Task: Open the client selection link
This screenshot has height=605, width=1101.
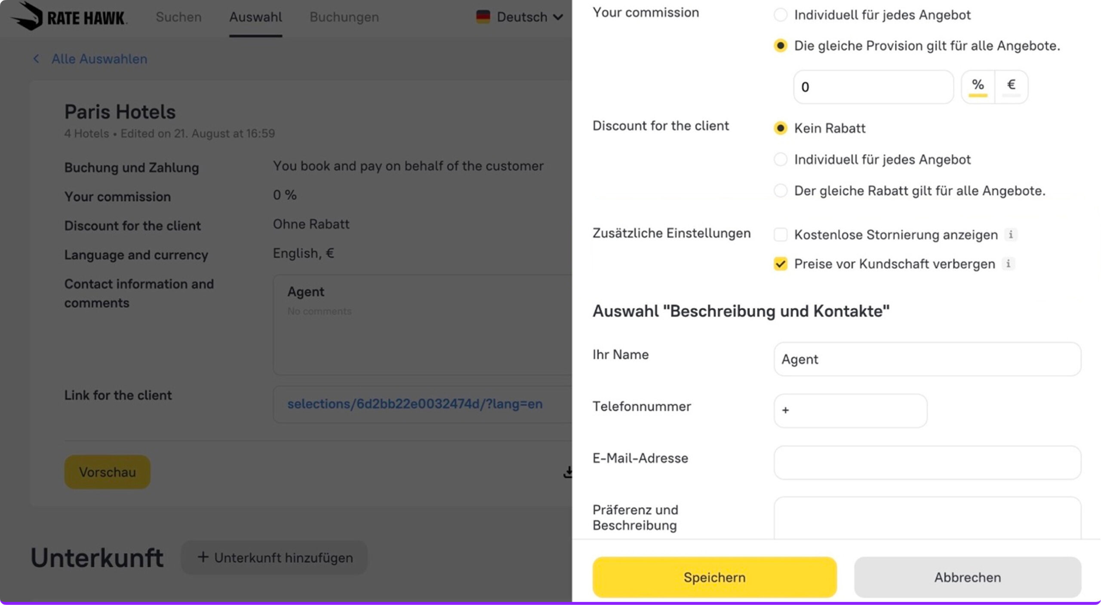Action: (415, 404)
